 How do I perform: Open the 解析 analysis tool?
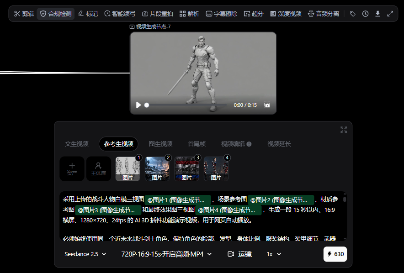[x=189, y=14]
